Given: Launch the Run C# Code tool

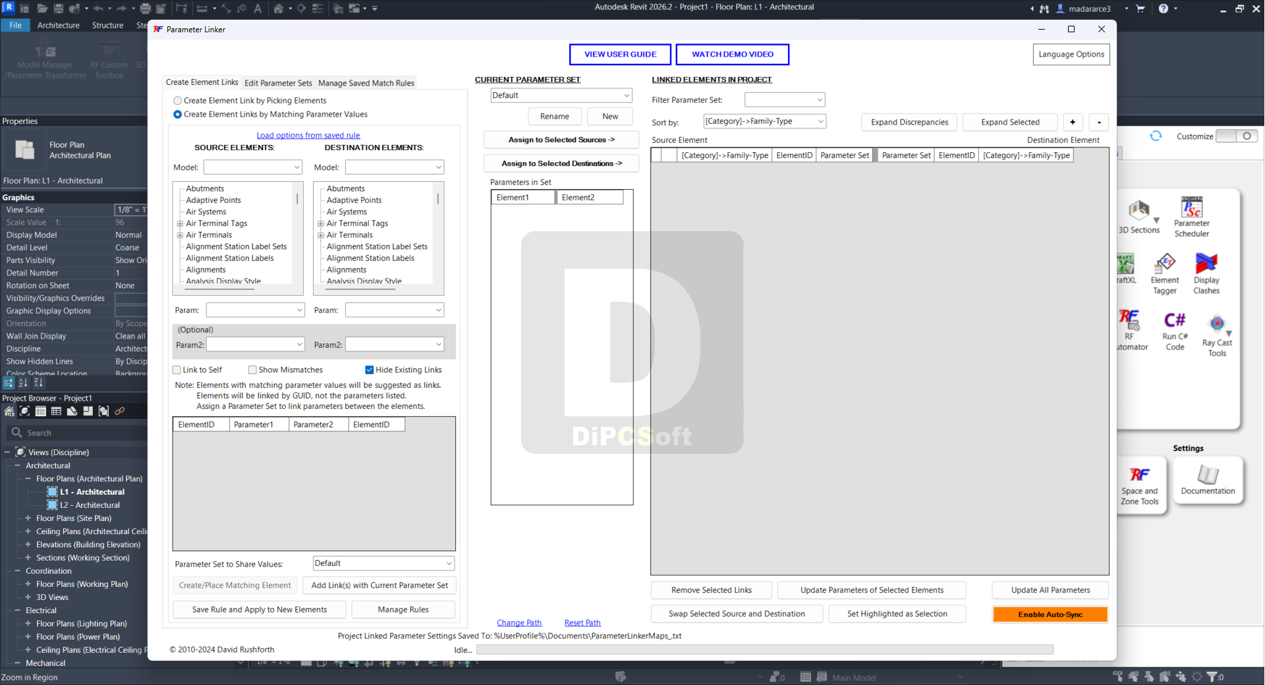Looking at the screenshot, I should point(1175,331).
